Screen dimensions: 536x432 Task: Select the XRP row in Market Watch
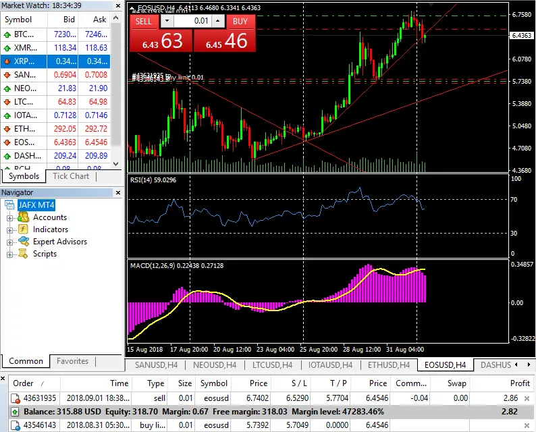click(x=55, y=61)
